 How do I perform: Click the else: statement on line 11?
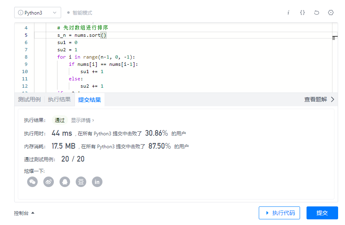point(76,79)
